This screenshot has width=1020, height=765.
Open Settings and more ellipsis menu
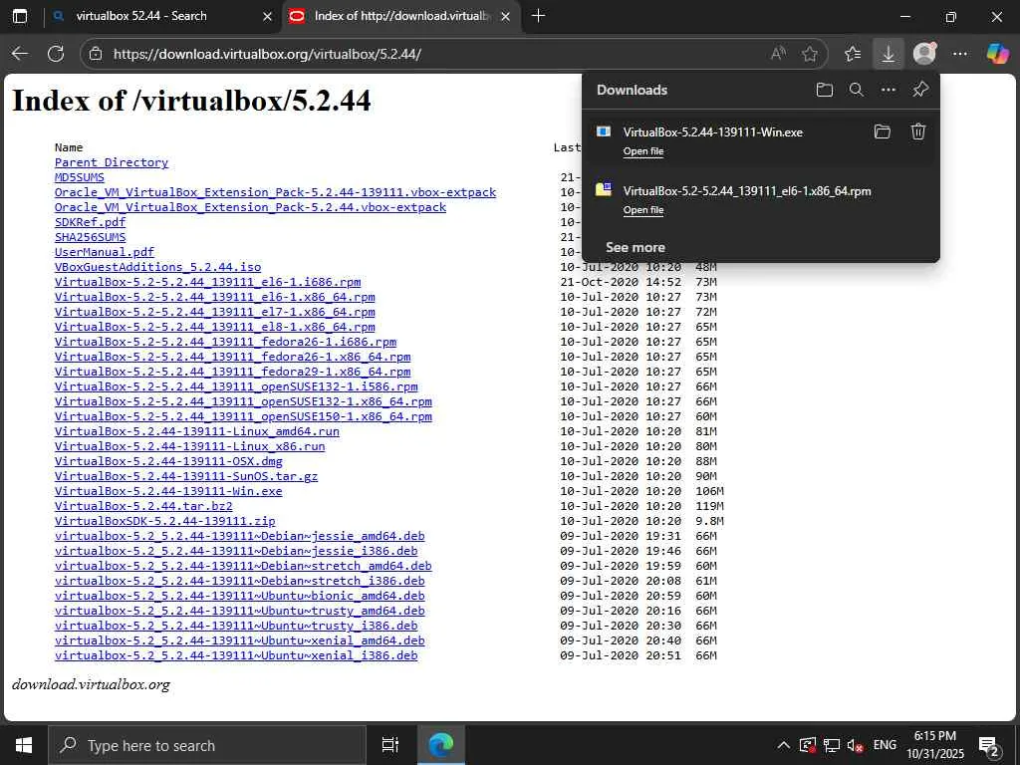[x=960, y=54]
